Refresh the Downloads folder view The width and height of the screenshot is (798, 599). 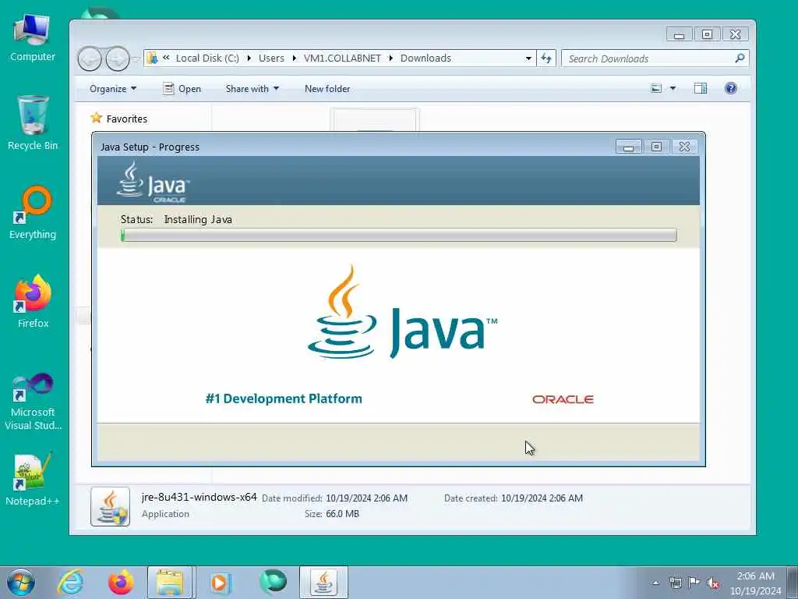pos(546,58)
